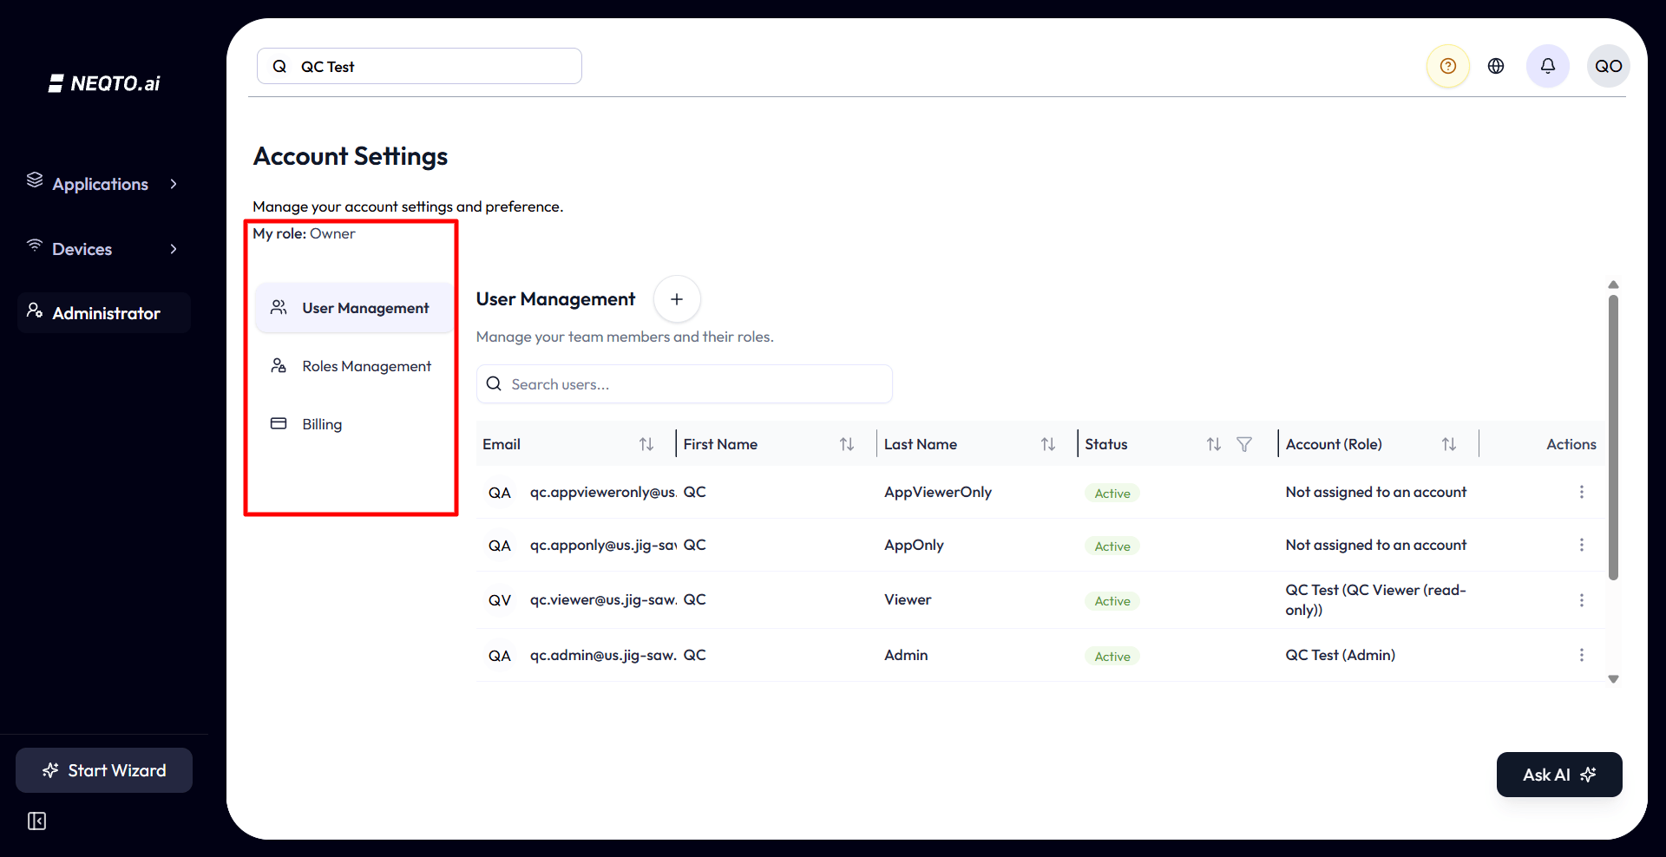Click the qc.appvieweronly@us email cell
This screenshot has width=1666, height=857.
(603, 492)
